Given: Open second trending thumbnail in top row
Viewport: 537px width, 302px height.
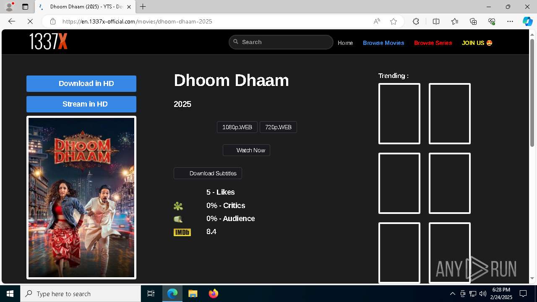Looking at the screenshot, I should click(x=450, y=114).
